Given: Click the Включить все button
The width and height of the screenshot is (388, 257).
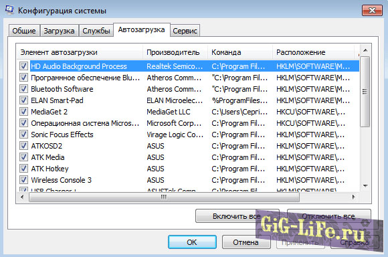Looking at the screenshot, I should (237, 216).
